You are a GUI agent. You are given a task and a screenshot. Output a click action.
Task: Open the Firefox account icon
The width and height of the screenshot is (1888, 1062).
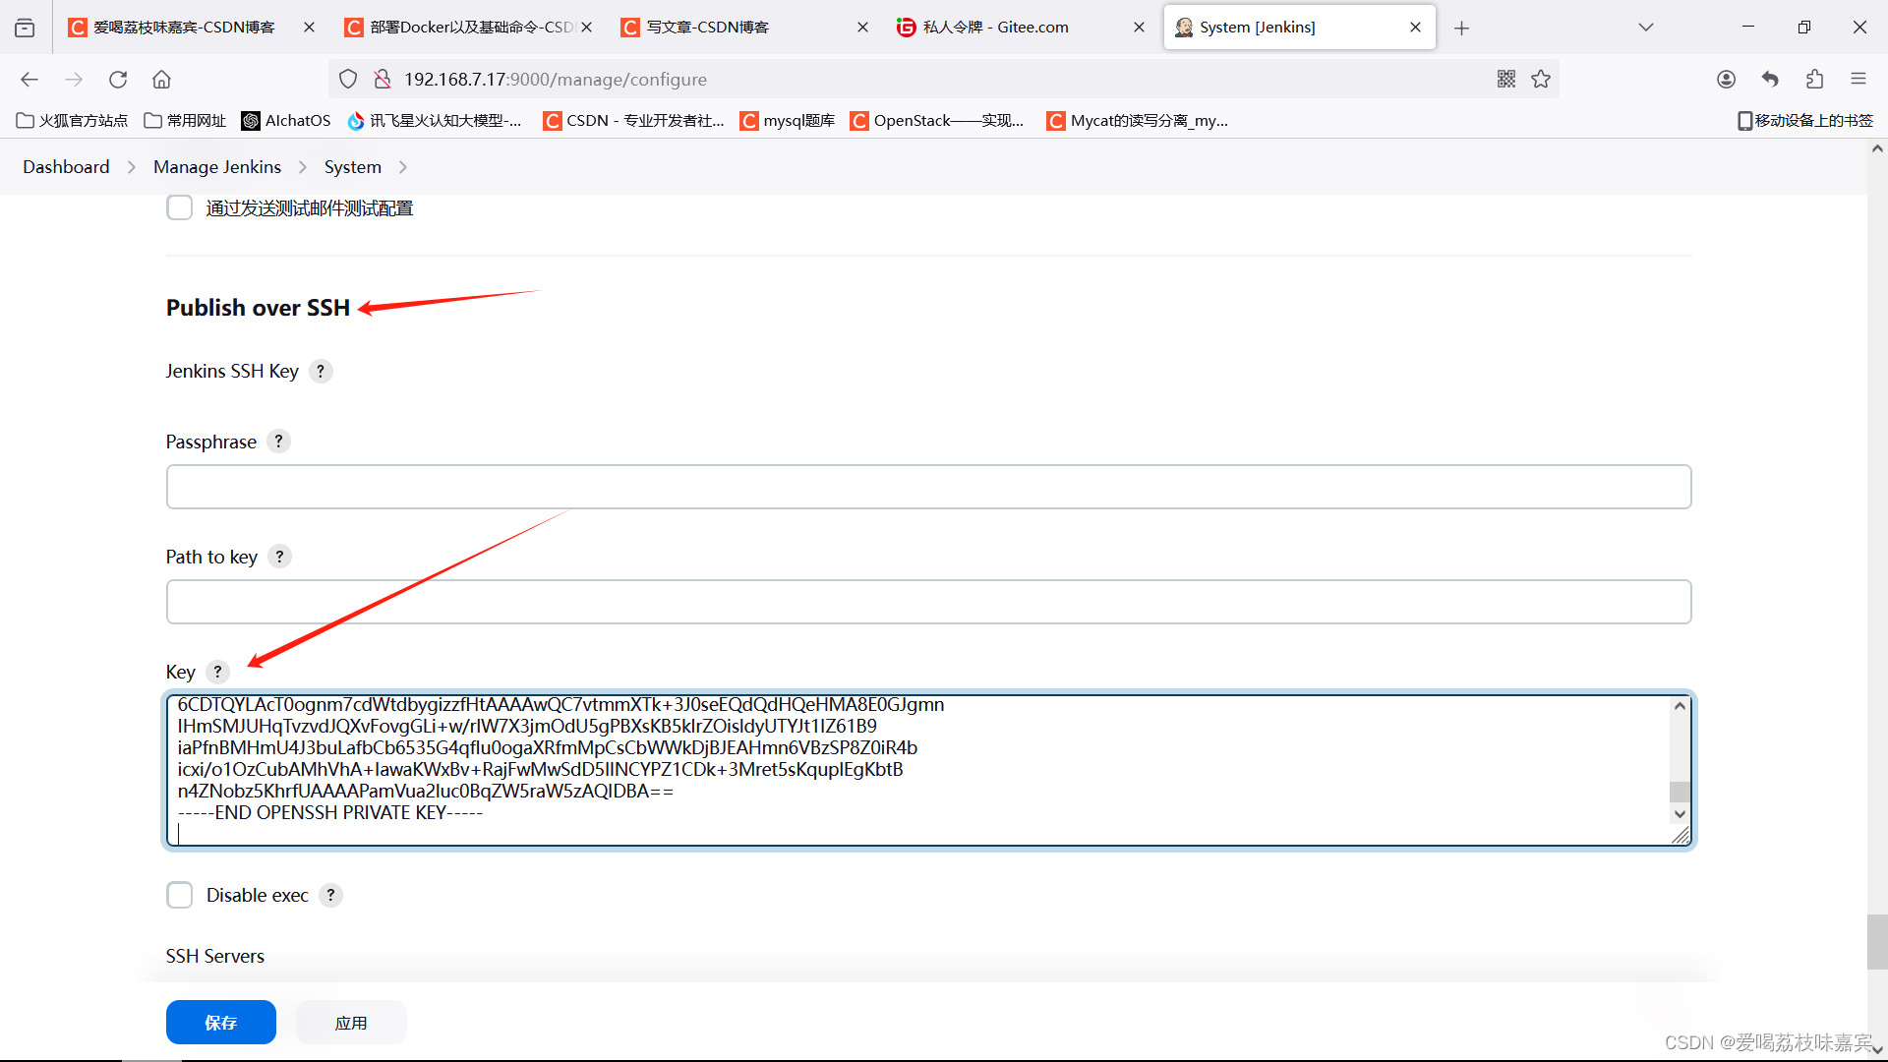point(1726,80)
